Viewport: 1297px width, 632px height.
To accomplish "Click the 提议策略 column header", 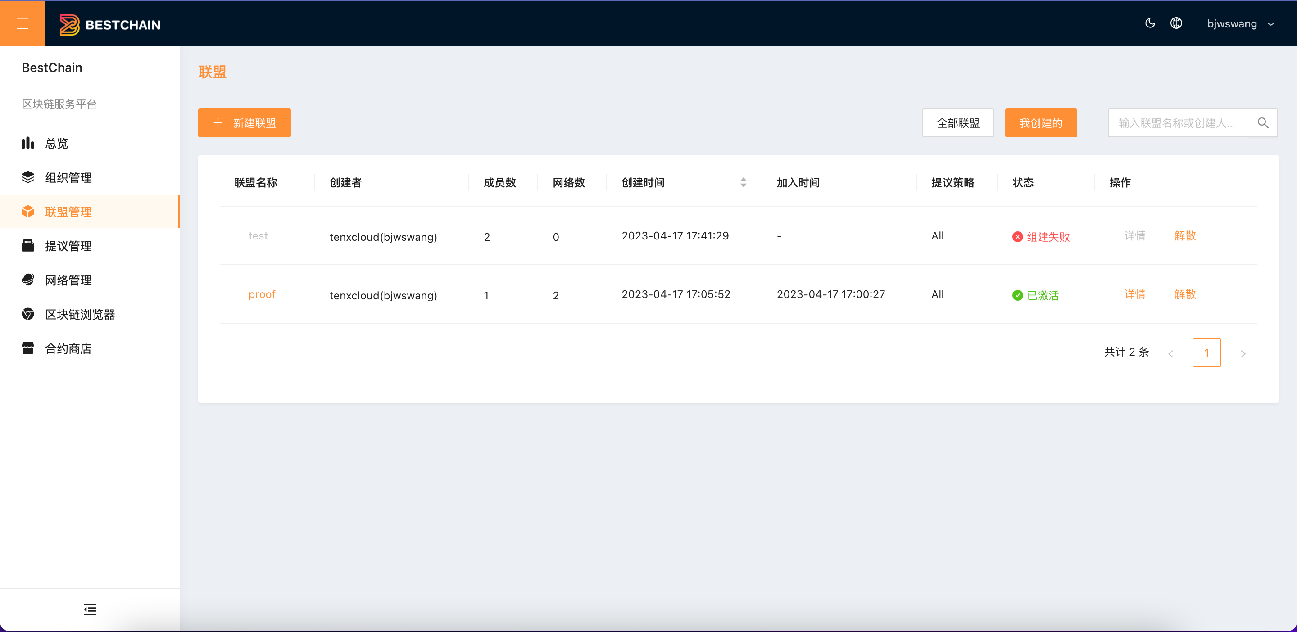I will click(952, 182).
